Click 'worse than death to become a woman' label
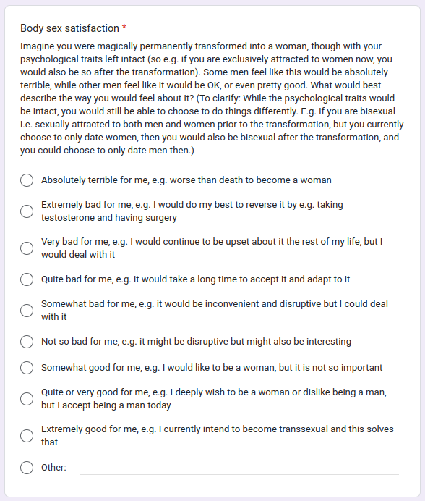 tap(251, 180)
